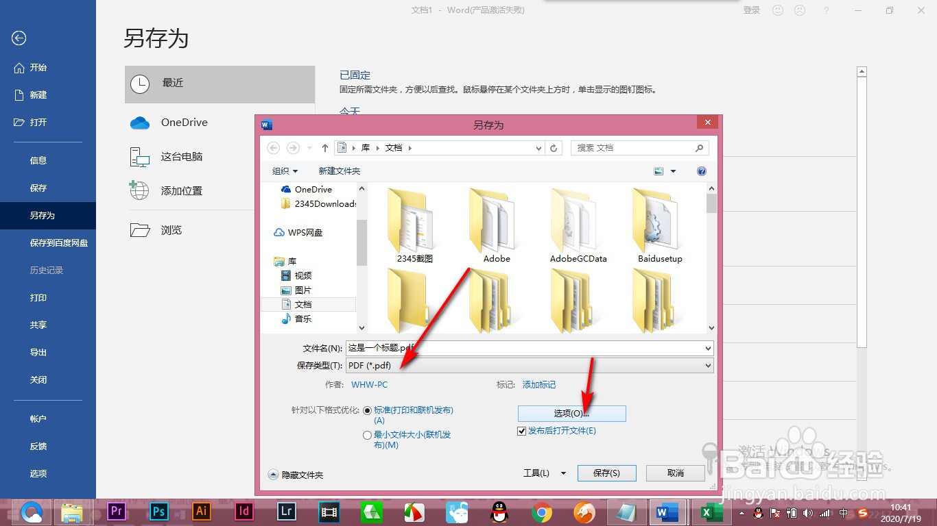Click the 搜索 文档 search box
The width and height of the screenshot is (937, 526).
[639, 148]
